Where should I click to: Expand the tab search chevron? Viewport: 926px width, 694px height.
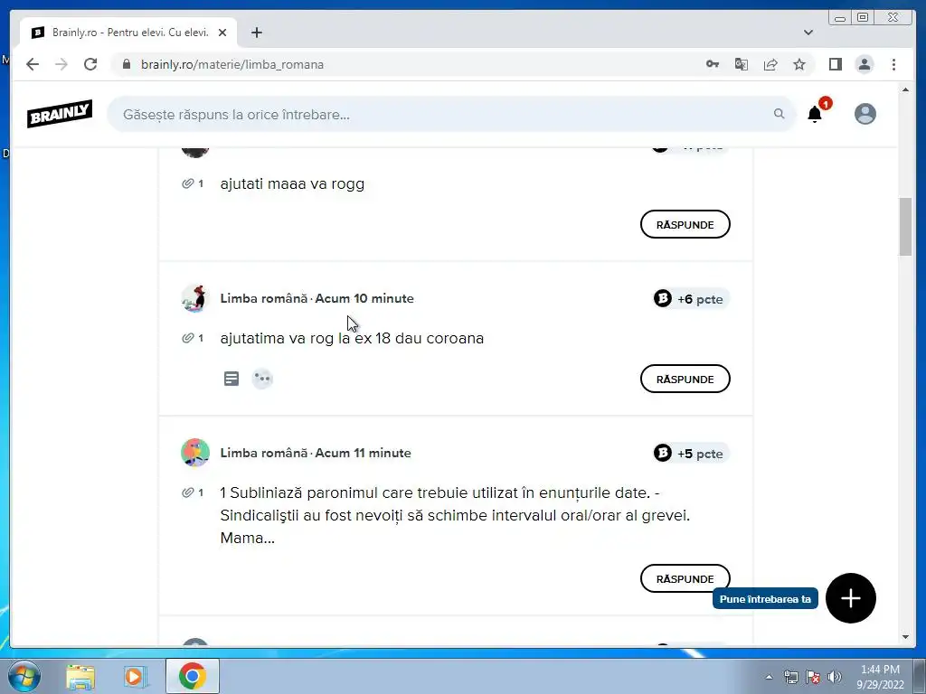(x=808, y=33)
